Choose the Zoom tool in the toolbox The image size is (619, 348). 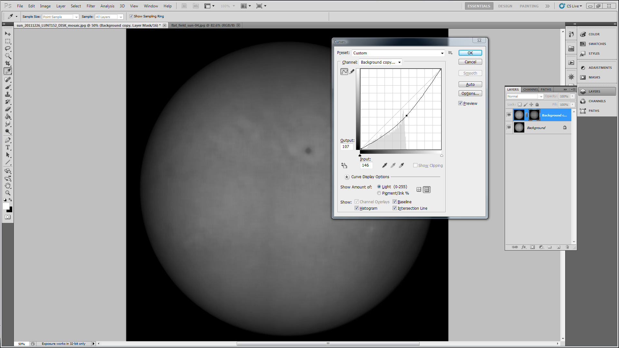8,193
